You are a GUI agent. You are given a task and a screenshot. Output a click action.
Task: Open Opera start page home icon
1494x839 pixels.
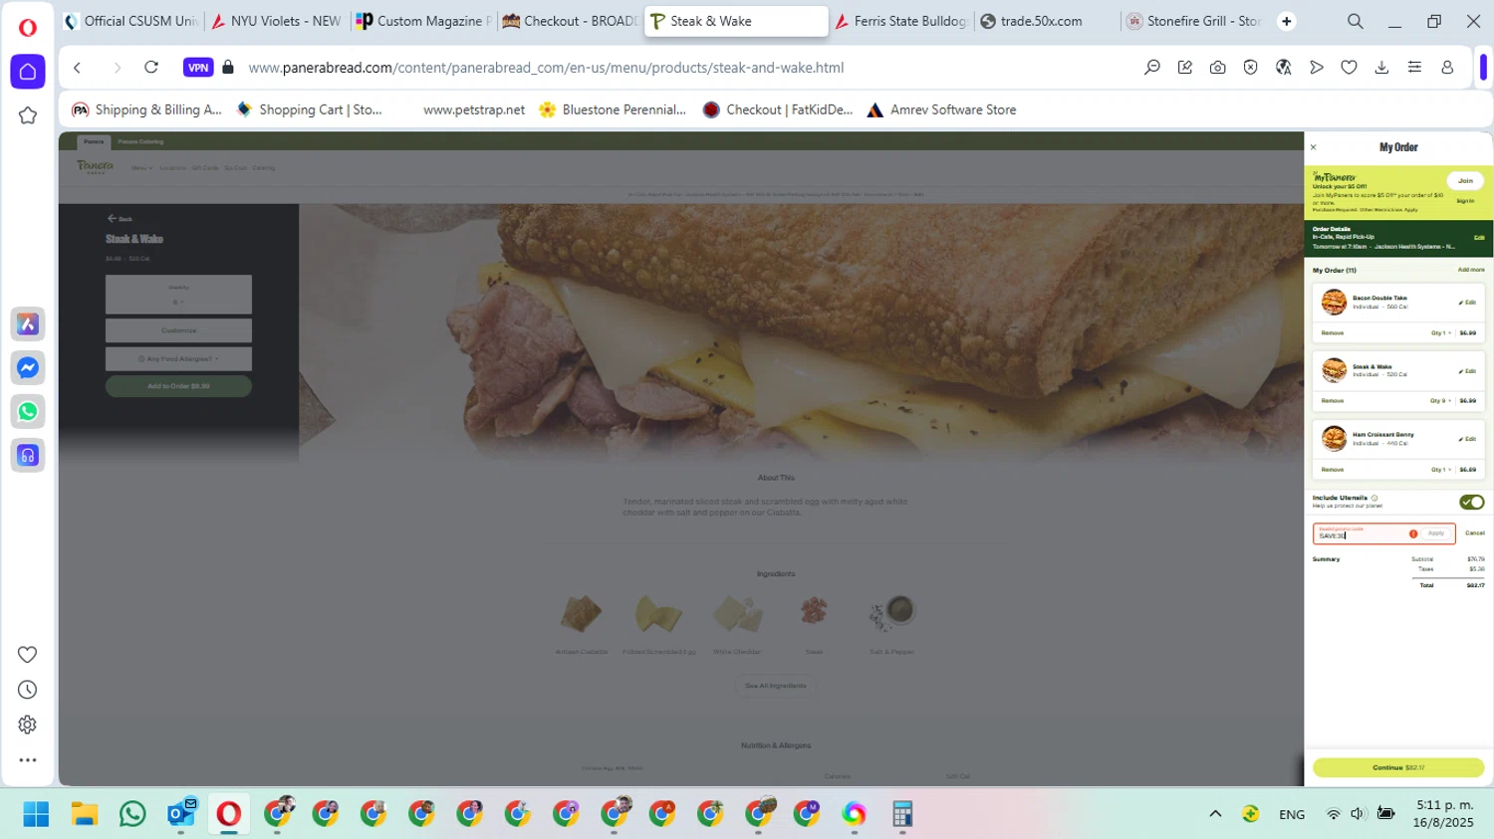(x=28, y=72)
